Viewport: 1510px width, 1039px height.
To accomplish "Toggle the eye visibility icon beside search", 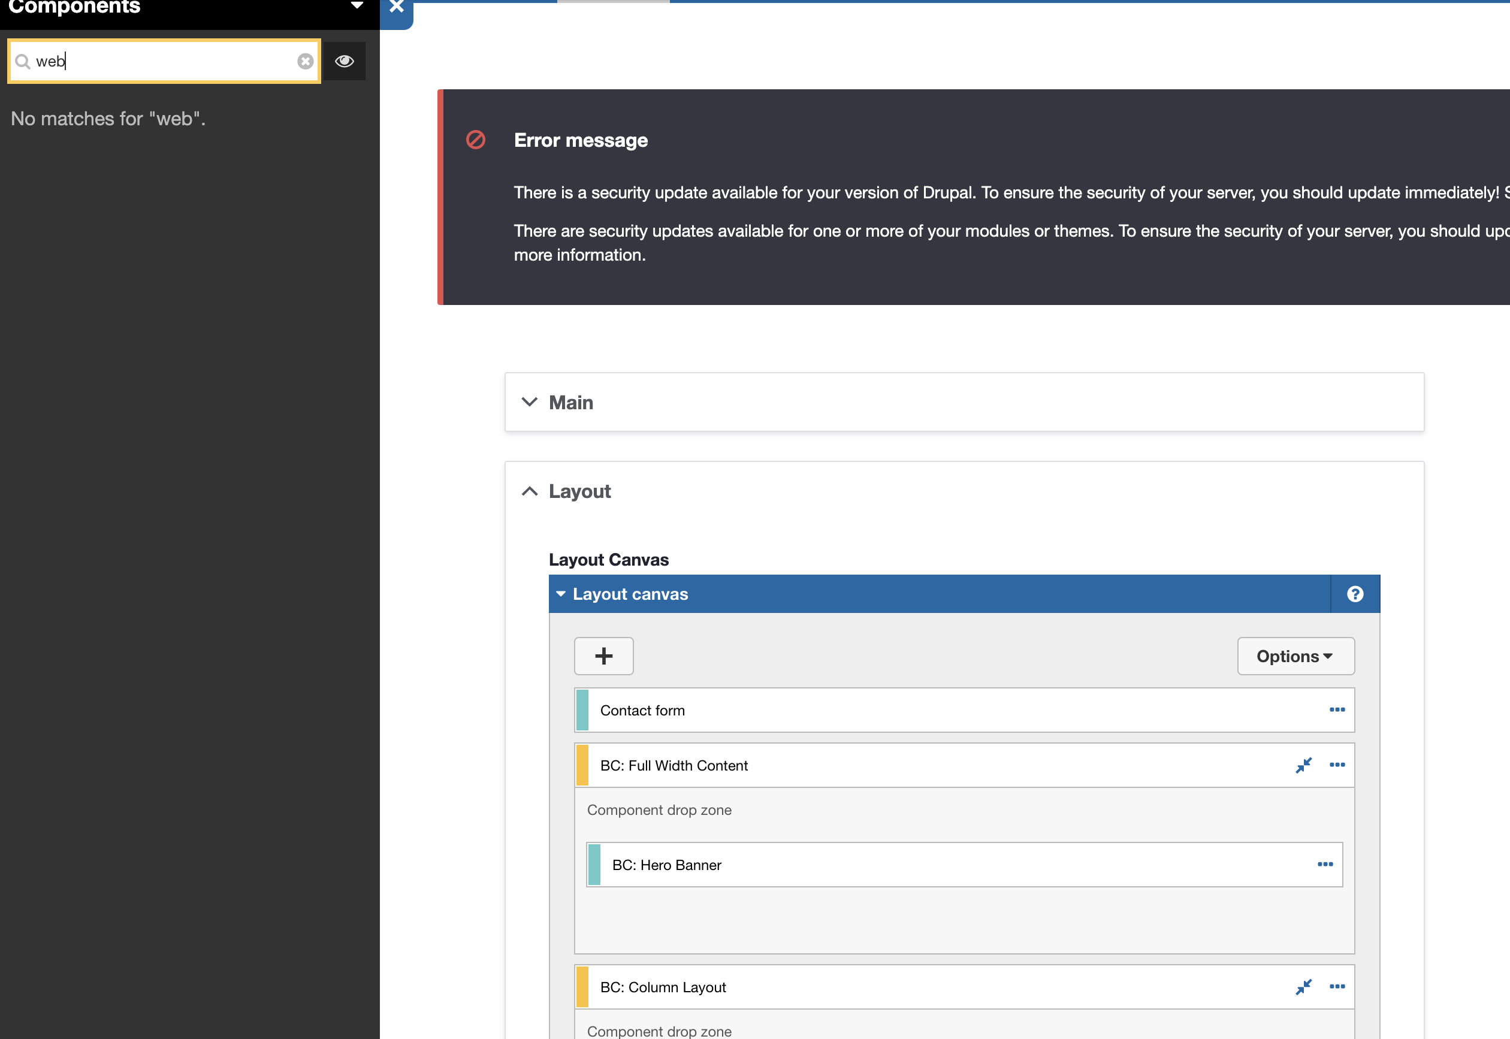I will pos(345,61).
